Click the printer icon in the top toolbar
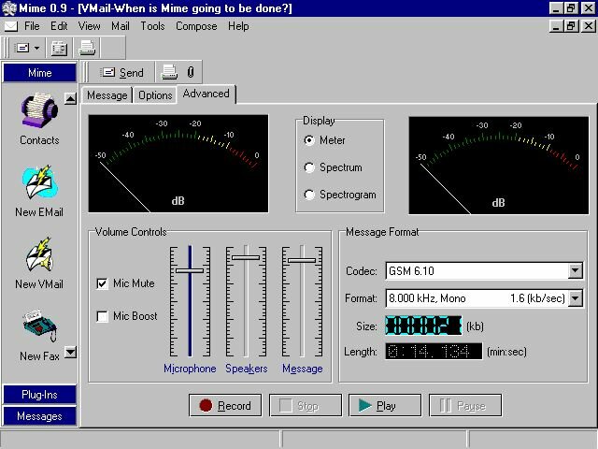The width and height of the screenshot is (598, 449). coord(87,48)
